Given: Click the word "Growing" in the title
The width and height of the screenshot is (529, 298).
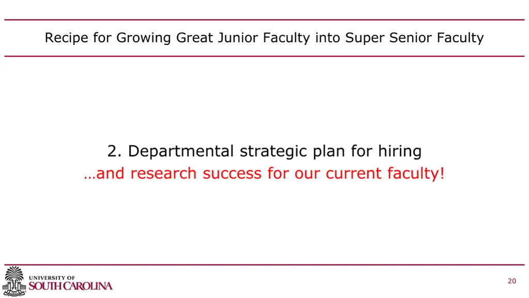Looking at the screenshot, I should 145,38.
